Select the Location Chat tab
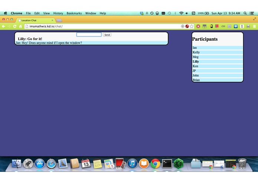 pos(36,20)
